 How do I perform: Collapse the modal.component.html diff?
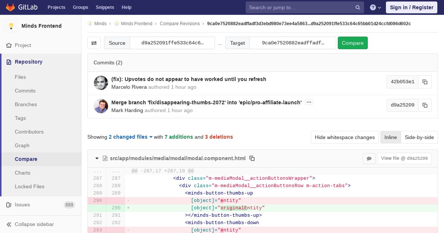[x=97, y=158]
